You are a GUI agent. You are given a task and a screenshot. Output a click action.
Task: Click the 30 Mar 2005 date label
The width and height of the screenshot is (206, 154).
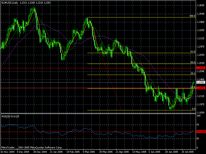106,152
